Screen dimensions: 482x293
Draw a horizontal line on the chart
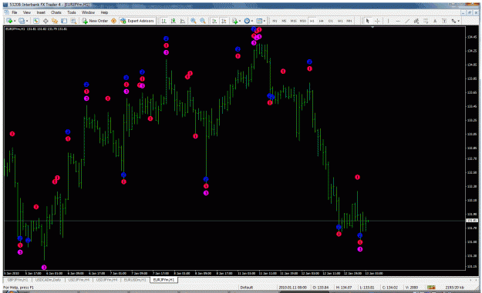click(x=398, y=21)
